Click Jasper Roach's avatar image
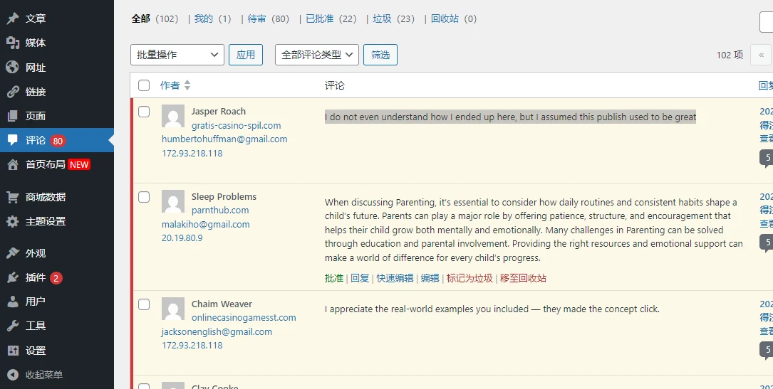 point(173,116)
